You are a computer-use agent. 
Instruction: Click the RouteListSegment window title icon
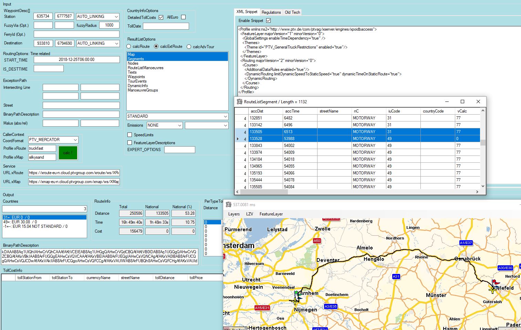pyautogui.click(x=240, y=102)
